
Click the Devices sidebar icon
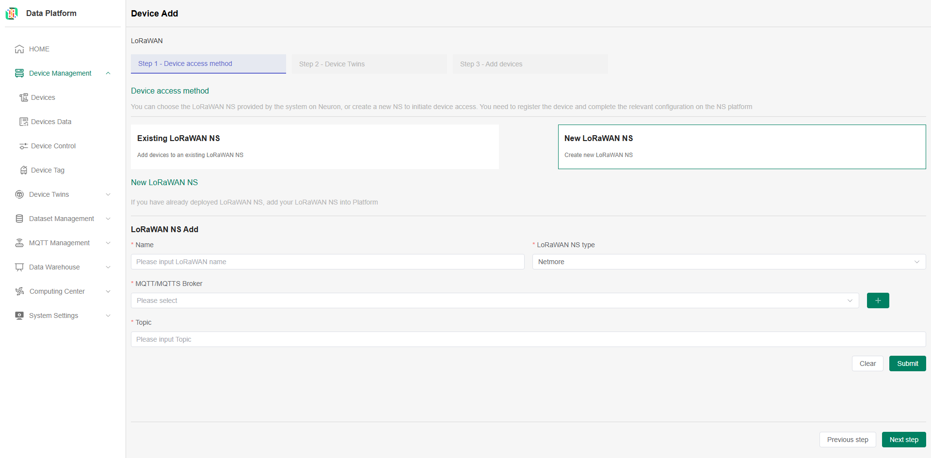coord(23,97)
